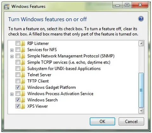Expand the SNMP tree node
This screenshot has width=152, height=133.
coord(12,57)
